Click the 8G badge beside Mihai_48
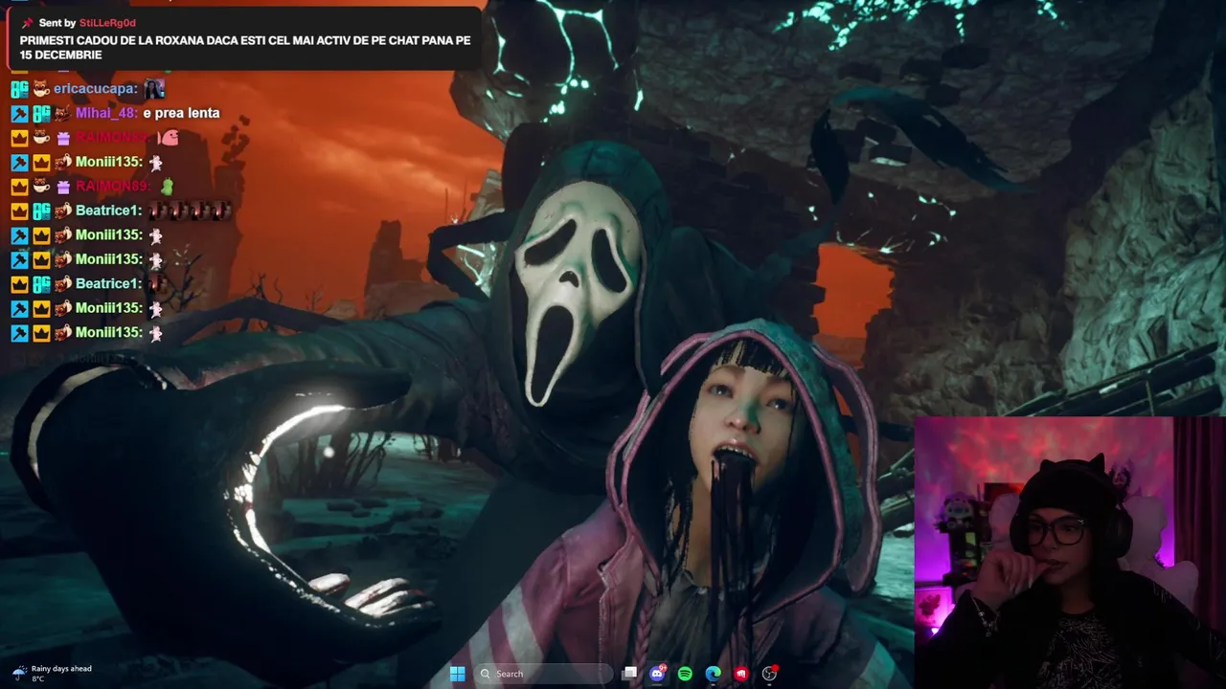Image resolution: width=1226 pixels, height=689 pixels. [x=41, y=113]
